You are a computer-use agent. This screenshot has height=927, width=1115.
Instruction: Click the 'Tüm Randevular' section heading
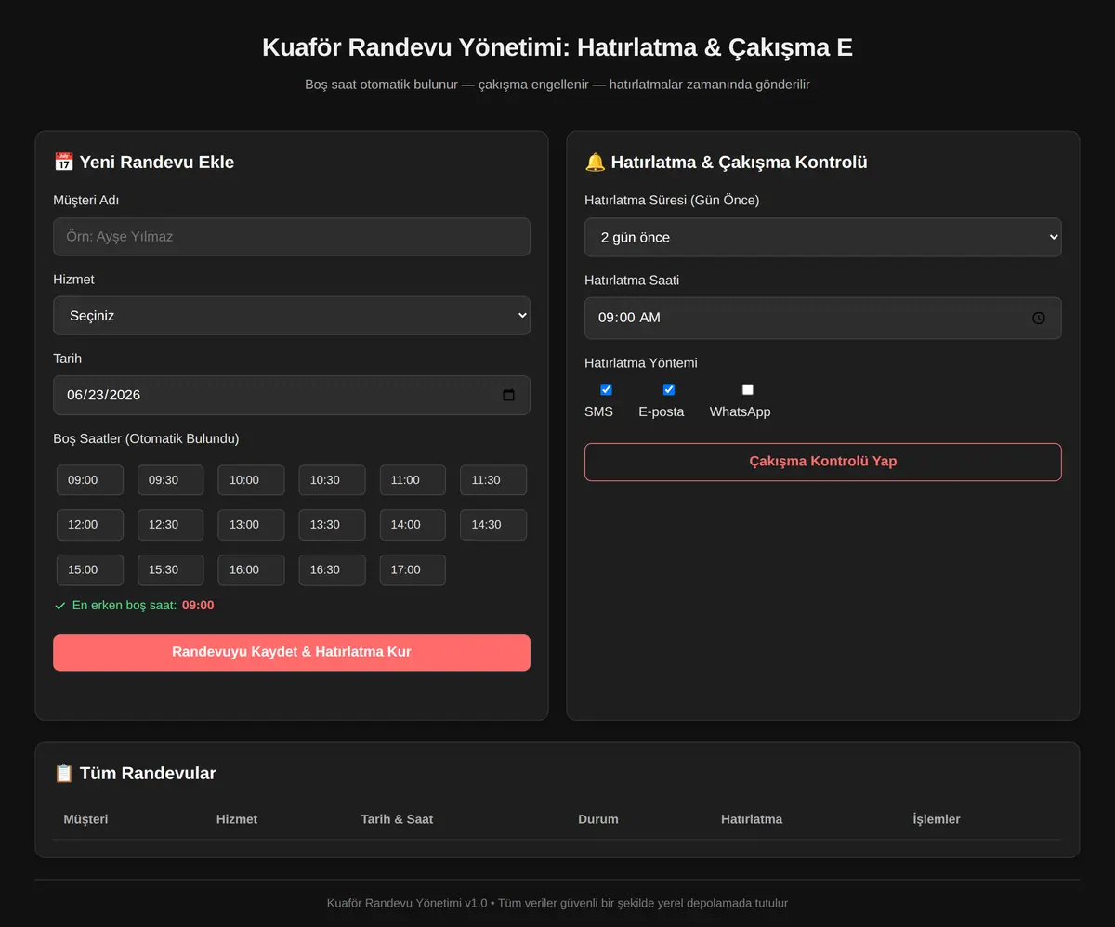click(x=136, y=773)
